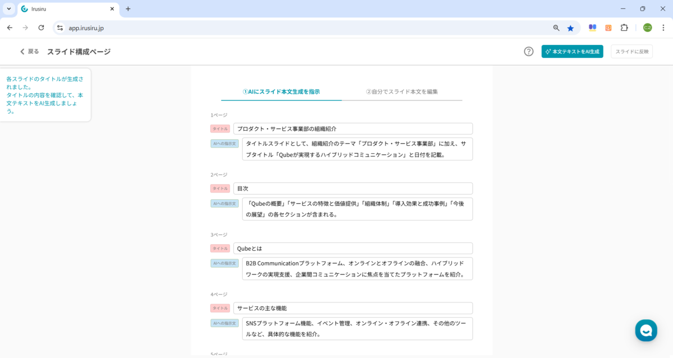Screen dimensions: 673x358
Task: Click the タイトル tag on page 1
Action: (x=220, y=128)
